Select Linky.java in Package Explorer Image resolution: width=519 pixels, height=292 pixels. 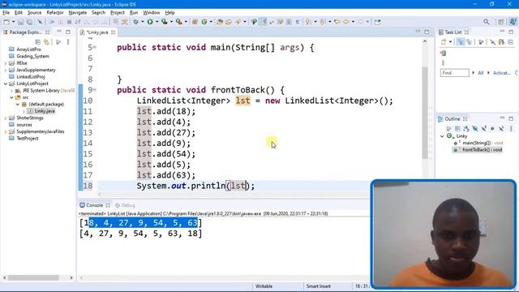coord(45,111)
